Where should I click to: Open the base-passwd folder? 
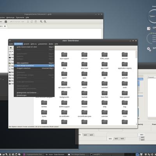point(125,94)
